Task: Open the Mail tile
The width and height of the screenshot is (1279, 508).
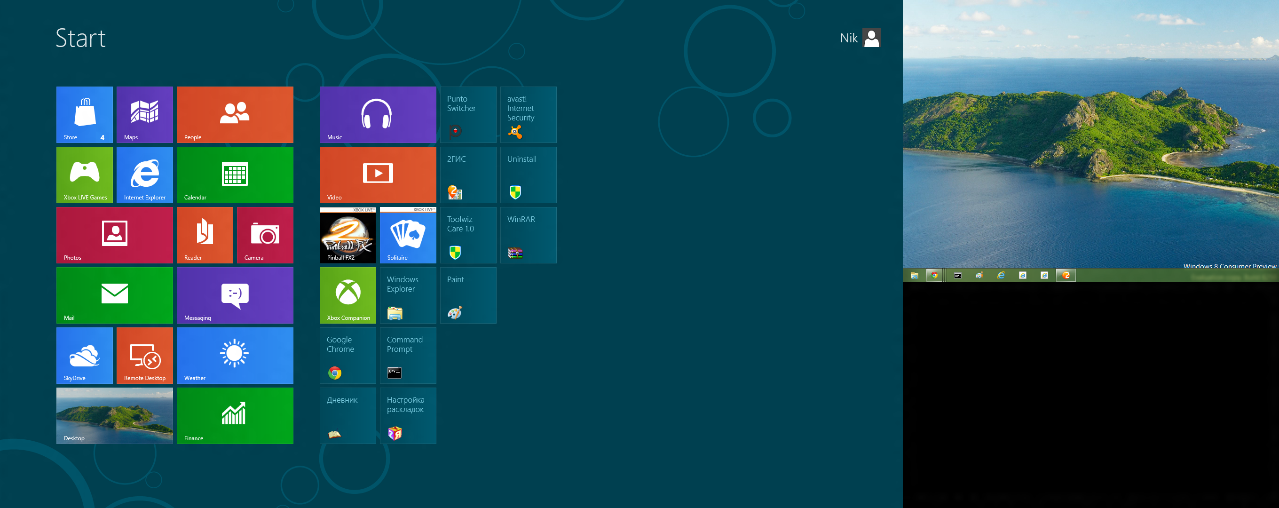Action: click(x=115, y=295)
